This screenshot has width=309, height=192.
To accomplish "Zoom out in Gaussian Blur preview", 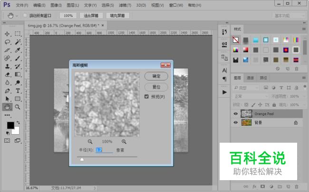I will pos(90,141).
